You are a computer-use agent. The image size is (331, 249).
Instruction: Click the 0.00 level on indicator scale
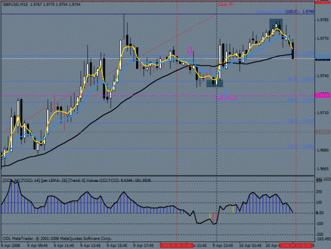pyautogui.click(x=319, y=213)
